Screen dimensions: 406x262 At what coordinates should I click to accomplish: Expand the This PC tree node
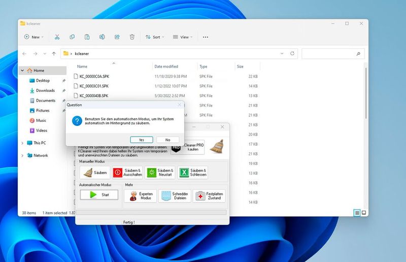(22, 143)
